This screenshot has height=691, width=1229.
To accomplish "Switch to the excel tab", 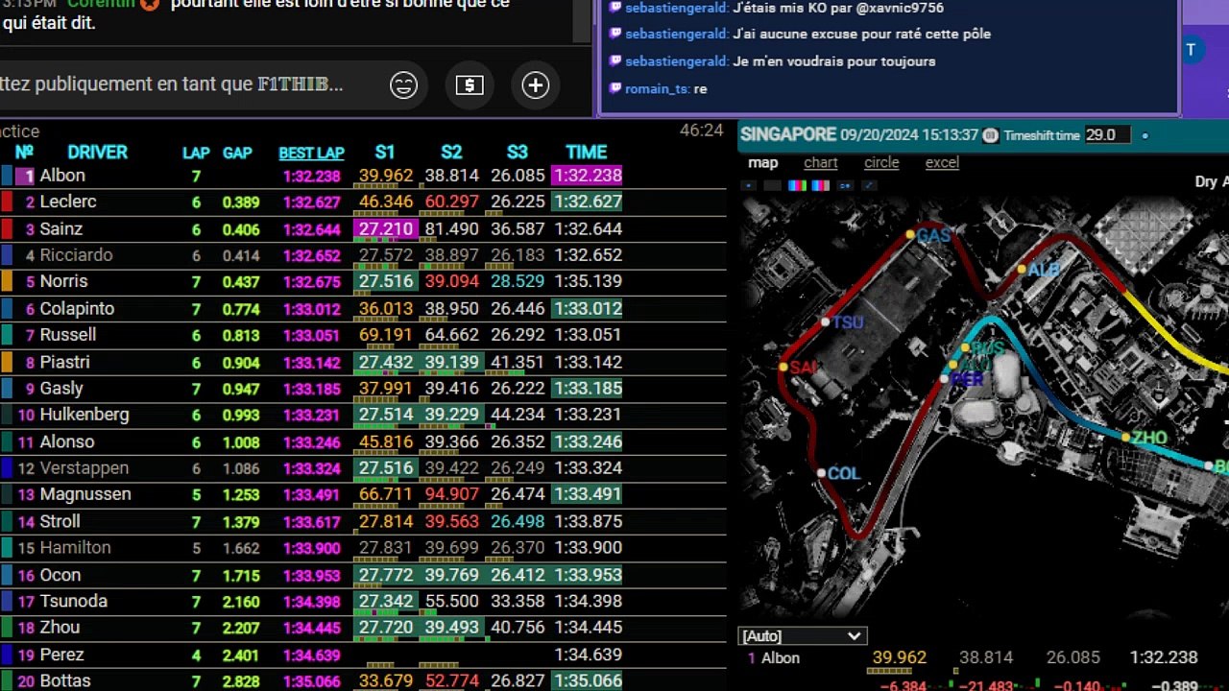I will pyautogui.click(x=942, y=162).
